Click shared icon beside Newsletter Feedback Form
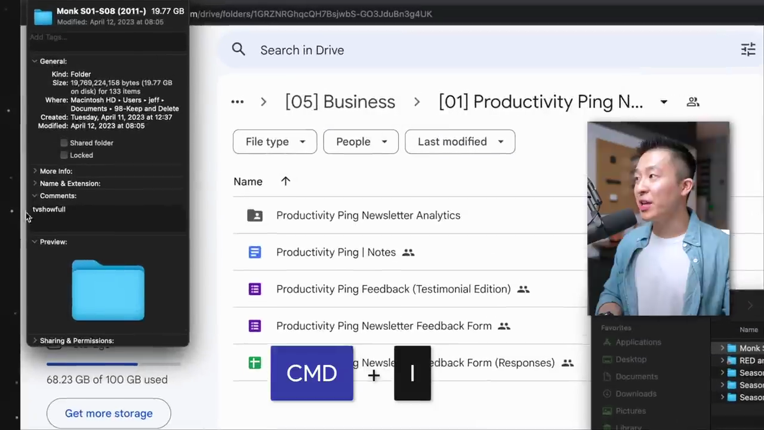The width and height of the screenshot is (764, 430). [504, 326]
